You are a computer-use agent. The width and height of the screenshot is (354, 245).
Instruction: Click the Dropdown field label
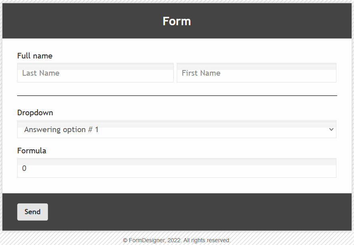click(35, 112)
